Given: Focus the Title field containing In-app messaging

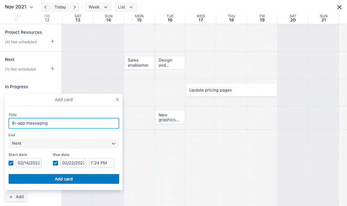Looking at the screenshot, I should [64, 123].
